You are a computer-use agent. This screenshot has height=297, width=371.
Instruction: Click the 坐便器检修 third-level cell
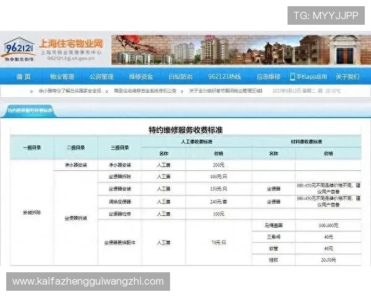[x=120, y=214]
